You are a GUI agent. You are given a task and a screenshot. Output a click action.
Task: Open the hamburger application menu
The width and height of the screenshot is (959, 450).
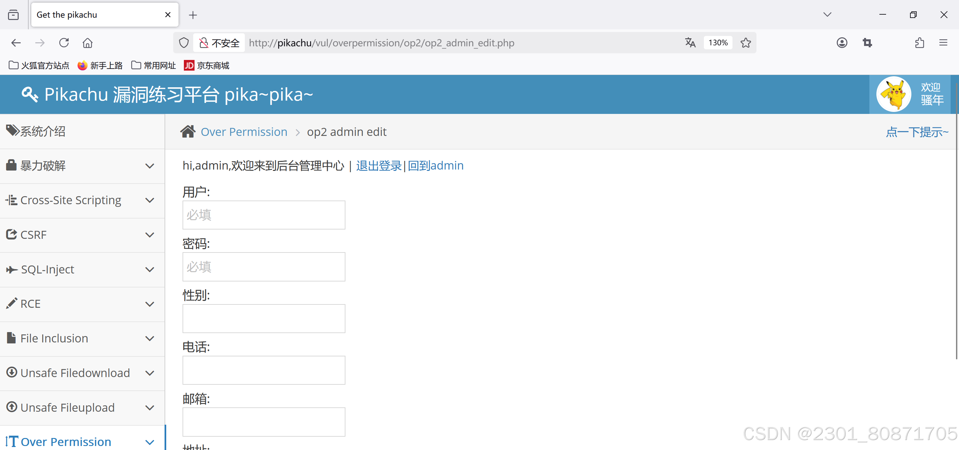pyautogui.click(x=943, y=43)
